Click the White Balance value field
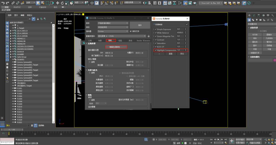Viewport: 276px width, 145px height. coord(180,33)
